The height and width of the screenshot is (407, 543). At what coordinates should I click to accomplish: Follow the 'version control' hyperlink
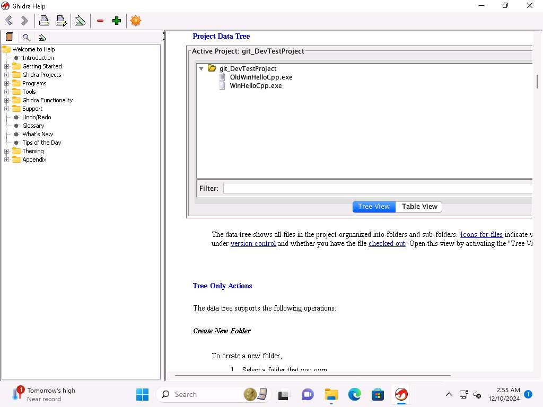point(253,244)
